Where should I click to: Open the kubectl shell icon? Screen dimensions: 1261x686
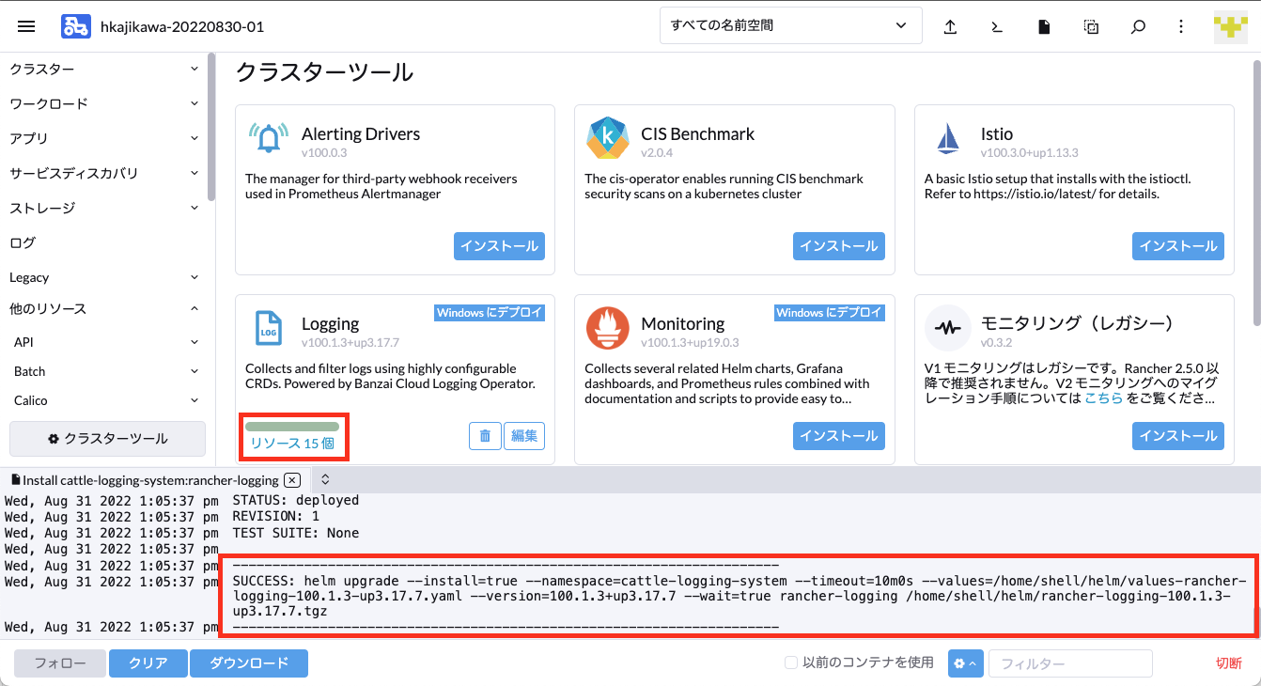pyautogui.click(x=997, y=27)
